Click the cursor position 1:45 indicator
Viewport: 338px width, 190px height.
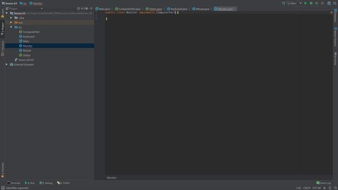[298, 188]
